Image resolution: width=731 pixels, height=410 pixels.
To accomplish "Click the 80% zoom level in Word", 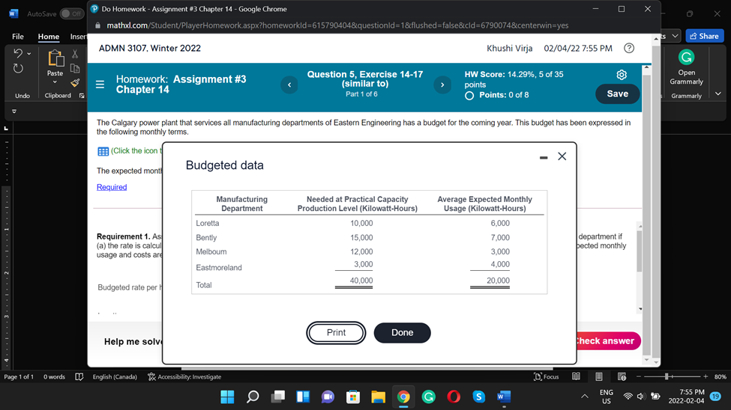I will (721, 377).
